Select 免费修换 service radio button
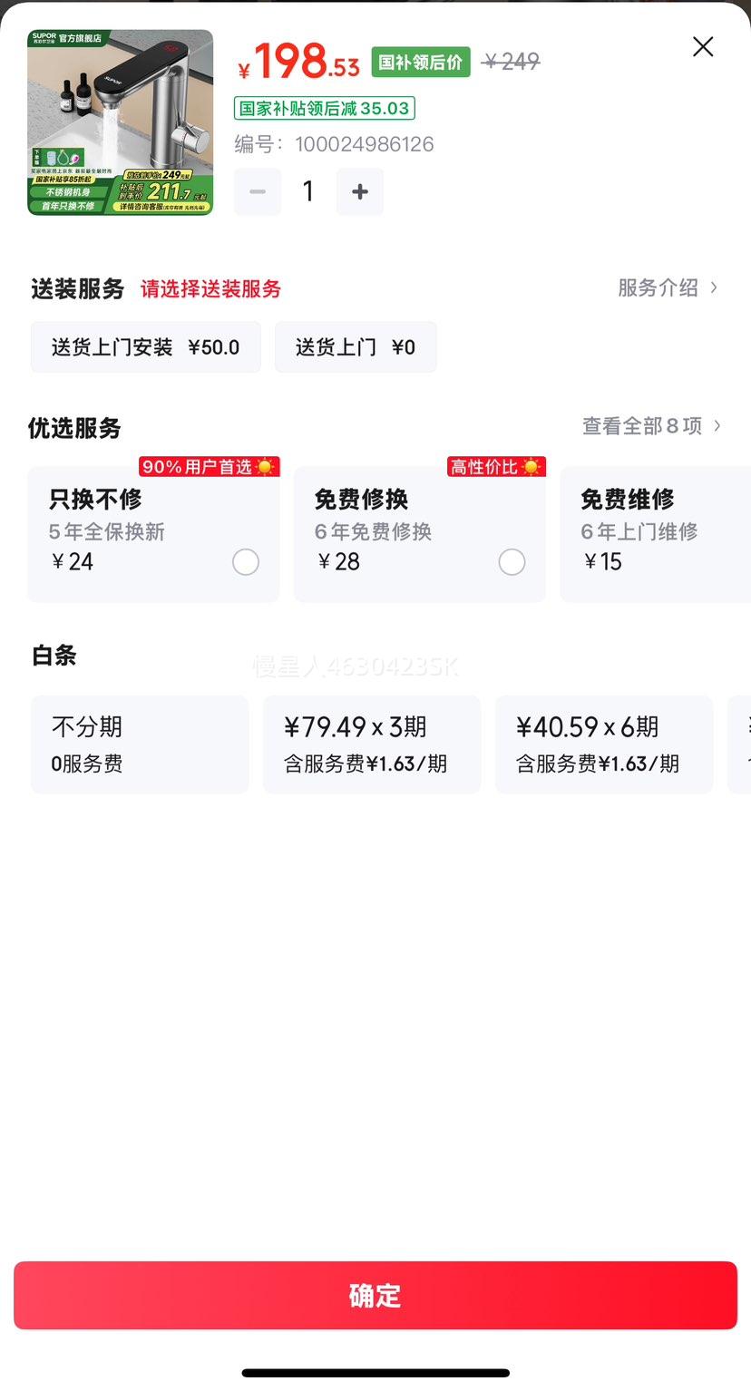 512,562
